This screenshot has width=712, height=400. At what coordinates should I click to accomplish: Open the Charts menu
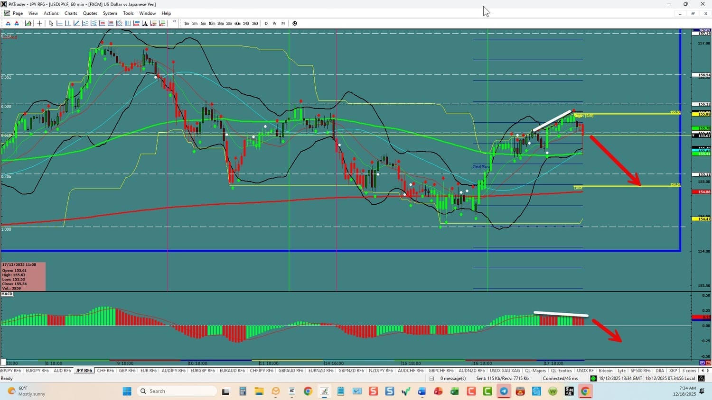(71, 13)
